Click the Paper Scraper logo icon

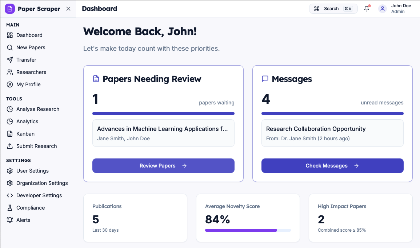point(10,9)
